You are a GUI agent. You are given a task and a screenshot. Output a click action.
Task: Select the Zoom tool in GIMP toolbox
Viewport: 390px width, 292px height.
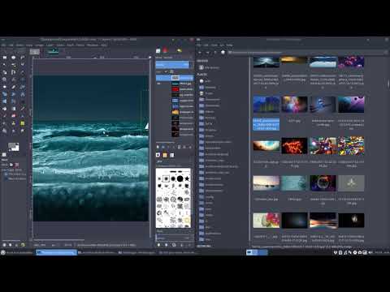(x=5, y=79)
